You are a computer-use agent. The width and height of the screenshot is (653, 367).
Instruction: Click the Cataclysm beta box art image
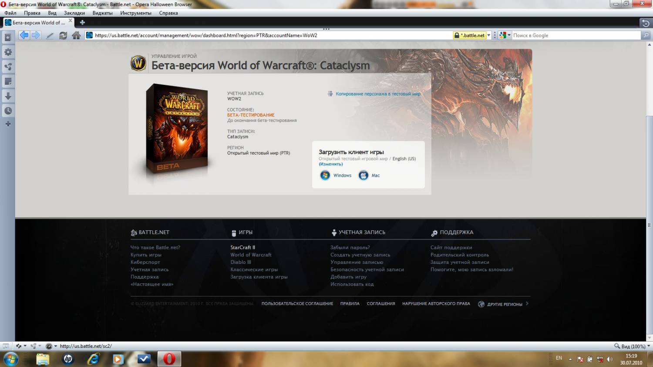177,129
